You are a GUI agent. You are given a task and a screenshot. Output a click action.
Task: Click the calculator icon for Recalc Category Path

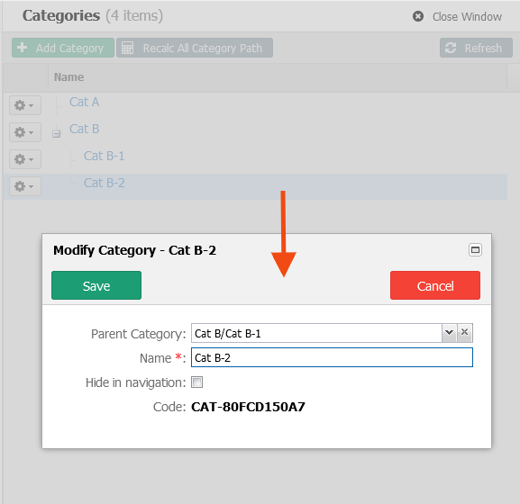coord(128,48)
